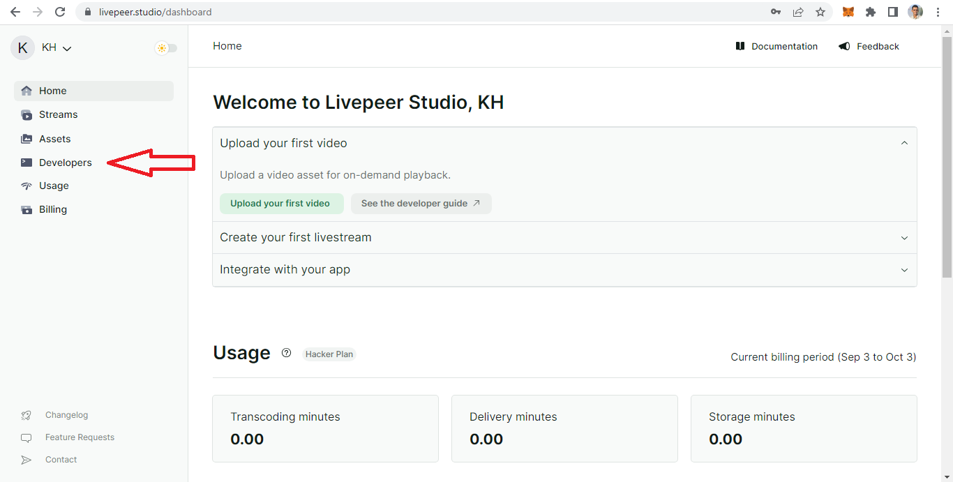
Task: Click the MetaMask fox extension icon
Action: click(x=848, y=12)
